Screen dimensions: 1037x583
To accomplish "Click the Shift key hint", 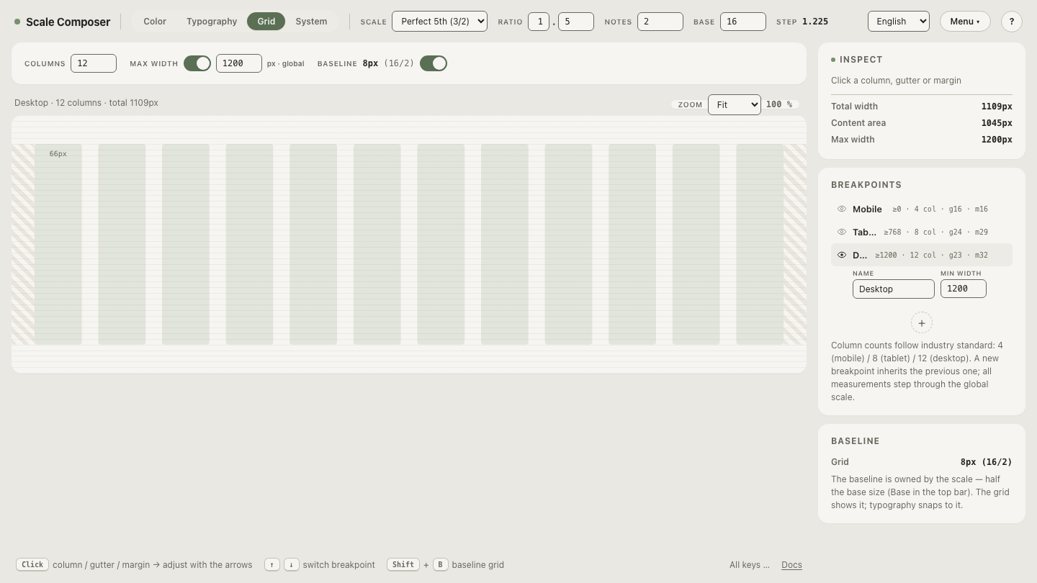I will (403, 565).
